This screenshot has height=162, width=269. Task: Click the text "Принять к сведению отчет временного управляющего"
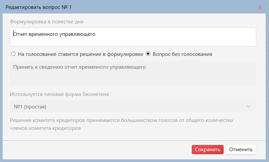[x=80, y=67]
